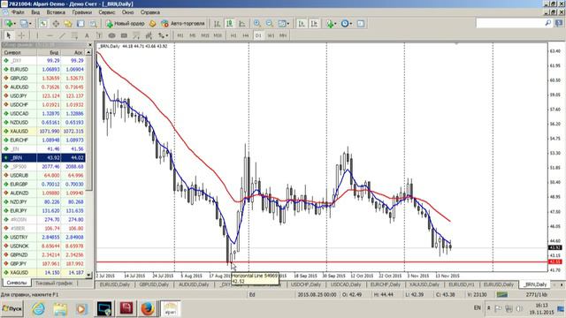Click the 2771/1kb connection status indicator

point(537,294)
